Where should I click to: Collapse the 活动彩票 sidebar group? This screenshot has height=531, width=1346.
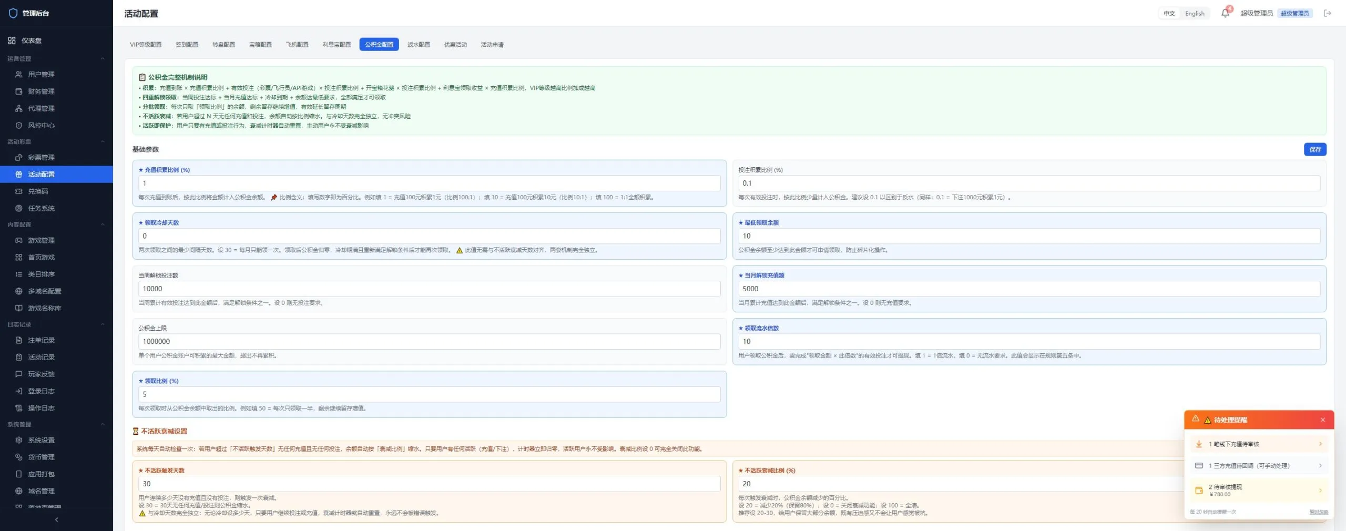(x=103, y=141)
